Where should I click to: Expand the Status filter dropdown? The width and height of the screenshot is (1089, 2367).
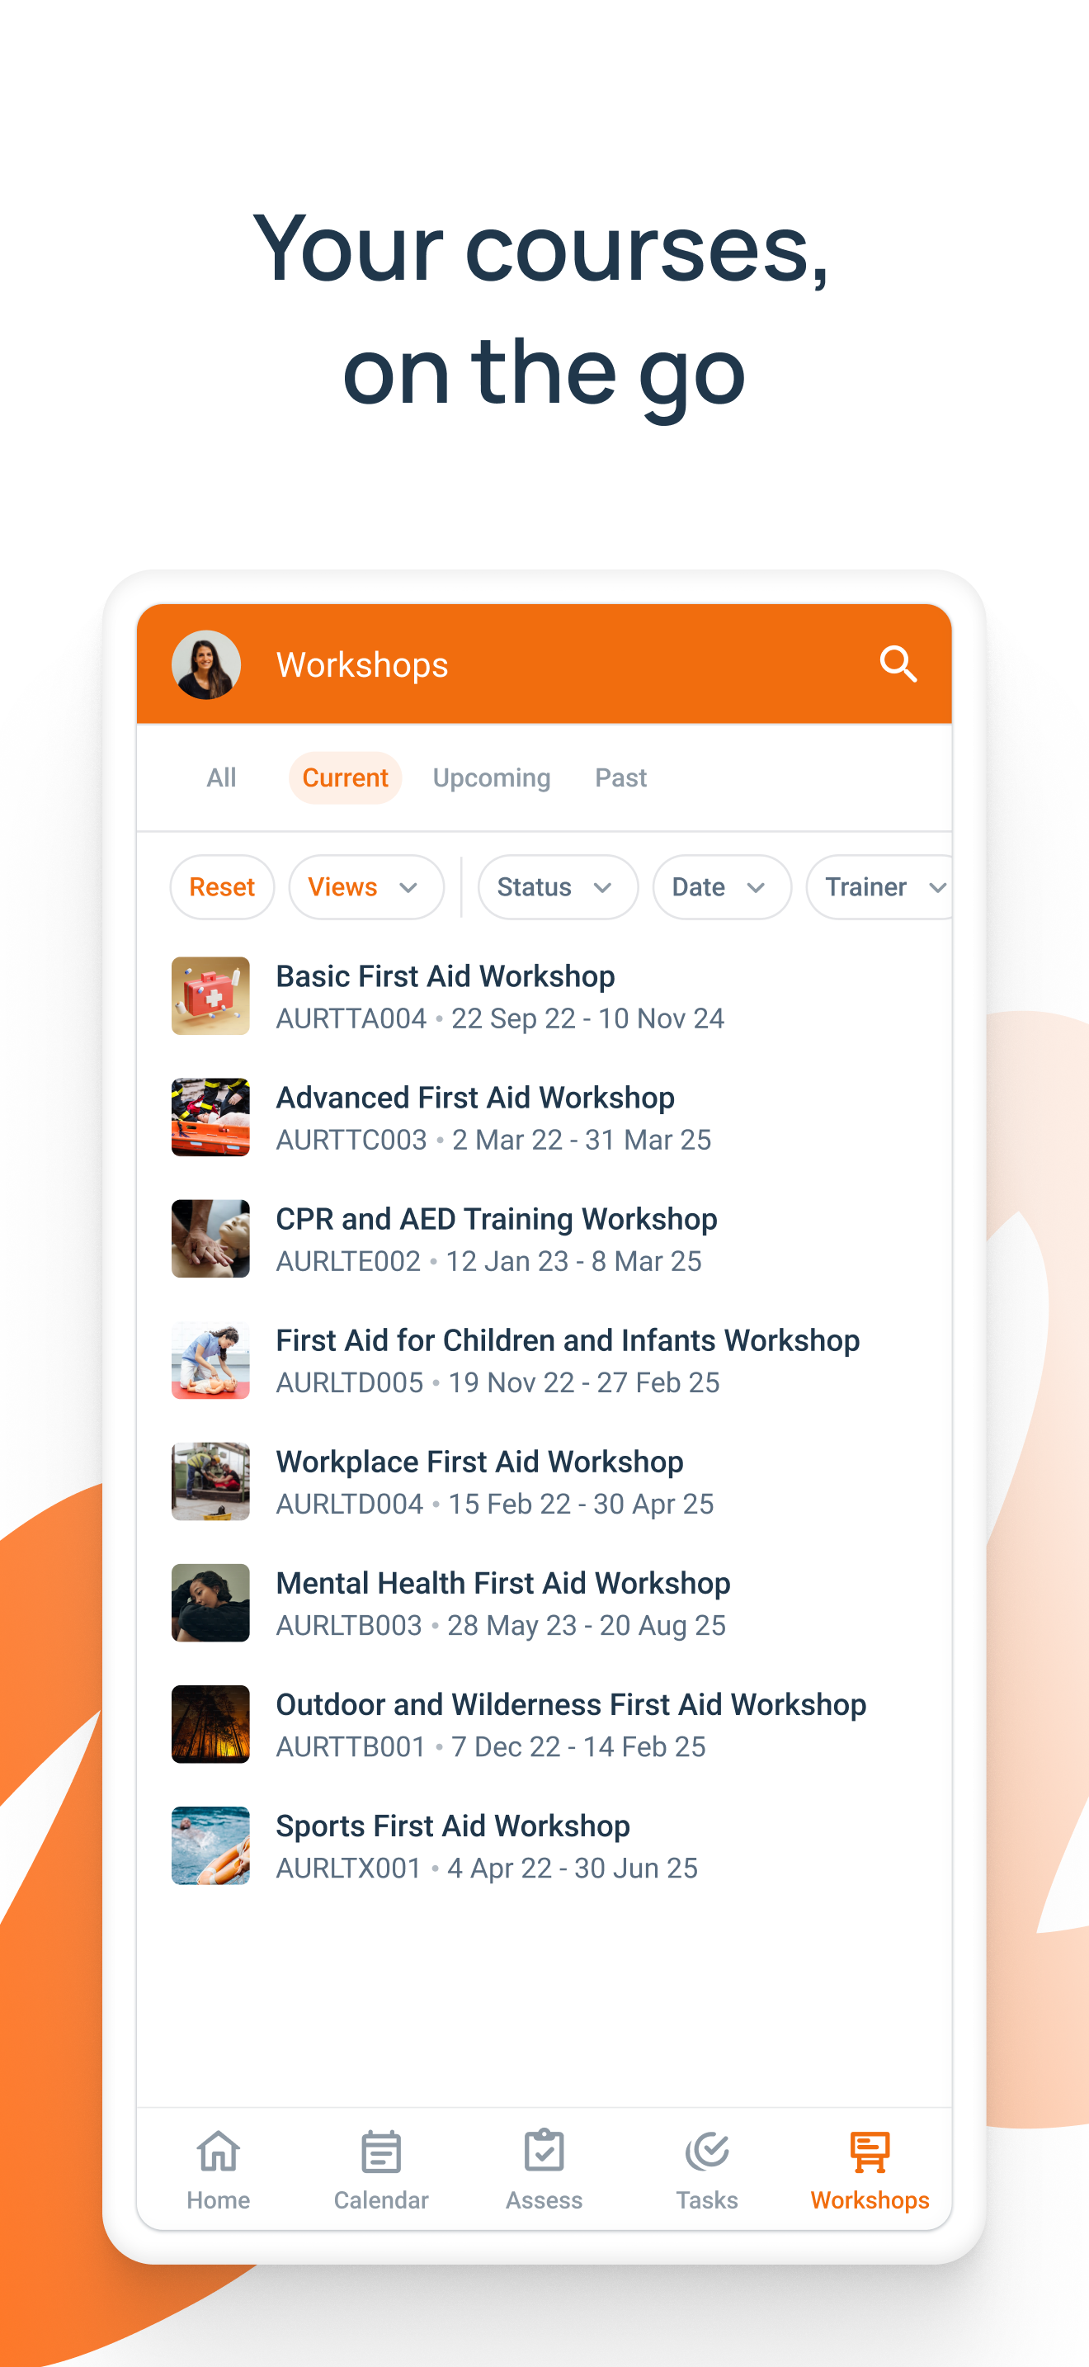pyautogui.click(x=559, y=886)
